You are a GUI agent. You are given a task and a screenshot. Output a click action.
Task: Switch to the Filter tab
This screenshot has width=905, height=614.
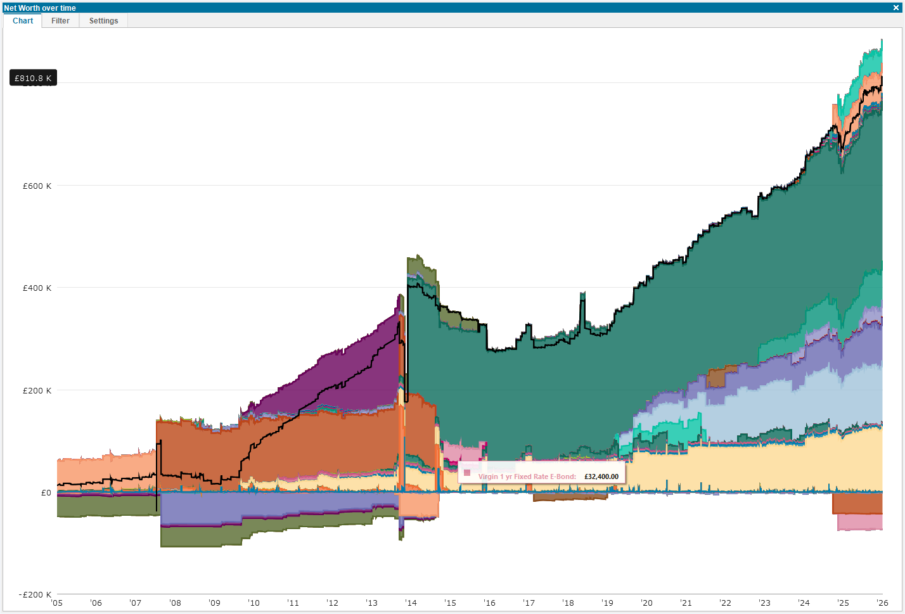pyautogui.click(x=60, y=20)
